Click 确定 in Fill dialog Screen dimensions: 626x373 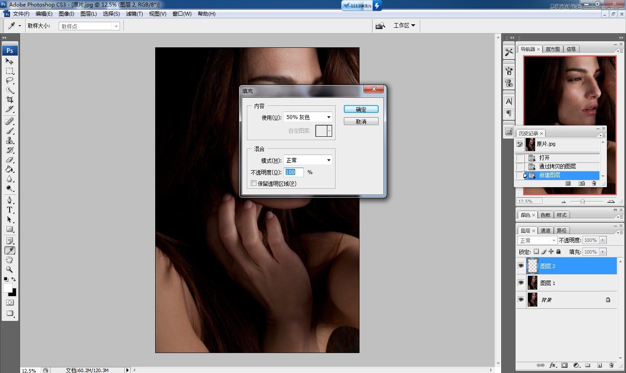pos(361,109)
